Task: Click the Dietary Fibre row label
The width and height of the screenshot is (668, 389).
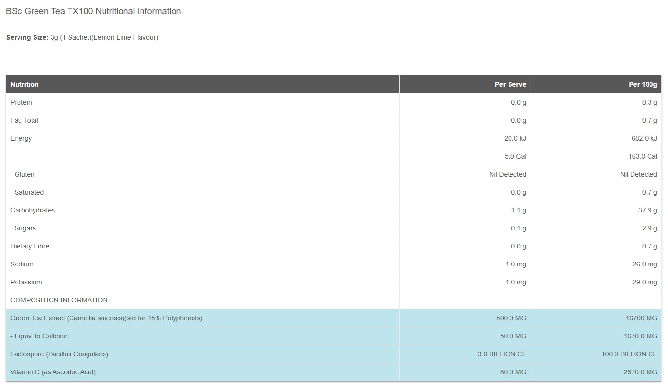Action: (x=30, y=246)
